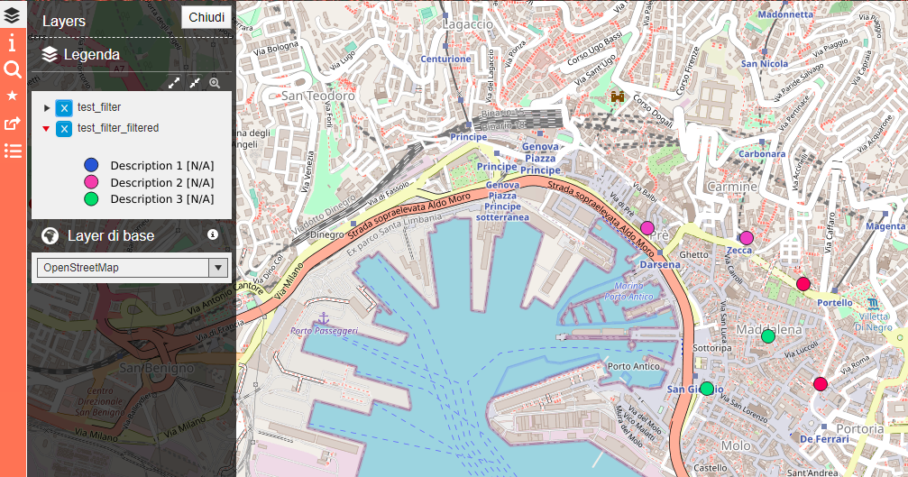The image size is (908, 477).
Task: Click the pink Description 2 legend symbol
Action: tap(91, 182)
